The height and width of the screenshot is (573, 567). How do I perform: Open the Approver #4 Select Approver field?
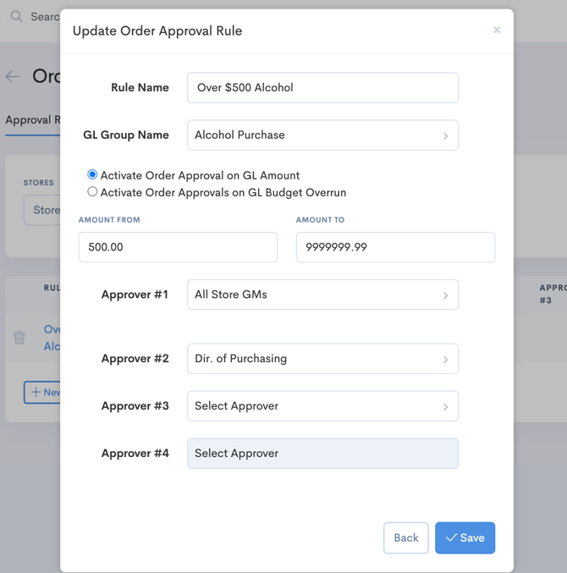322,454
